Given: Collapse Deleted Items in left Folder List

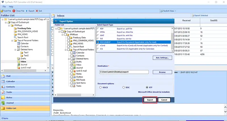Looking at the screenshot, I should [x=15, y=49].
